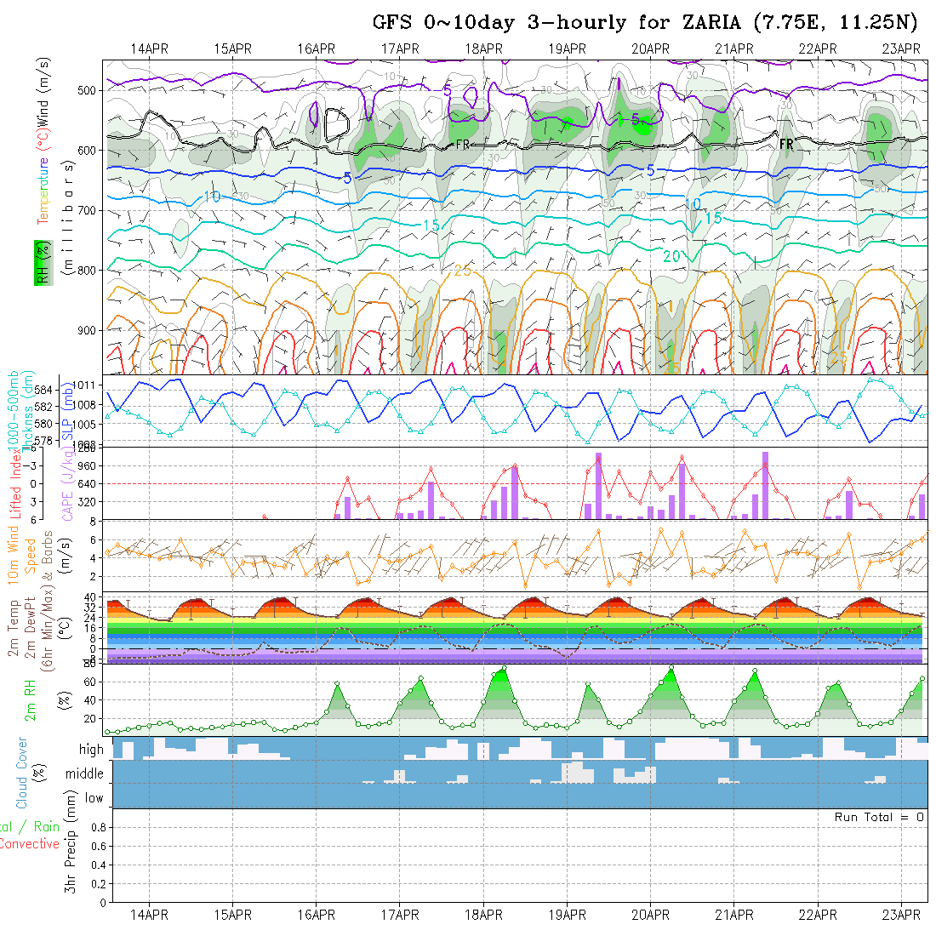Click the 14APR label on top axis
This screenshot has width=936, height=936.
tap(150, 48)
